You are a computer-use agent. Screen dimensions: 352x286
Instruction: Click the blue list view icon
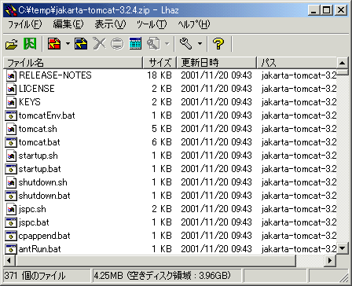coord(135,44)
